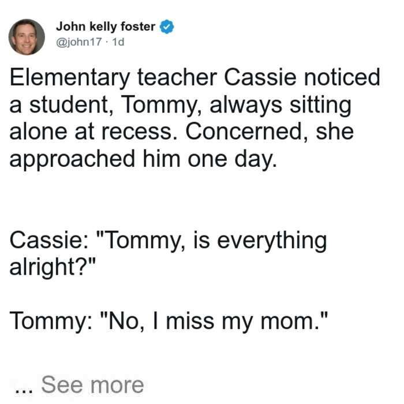Open the @john17 handle link

pyautogui.click(x=79, y=42)
